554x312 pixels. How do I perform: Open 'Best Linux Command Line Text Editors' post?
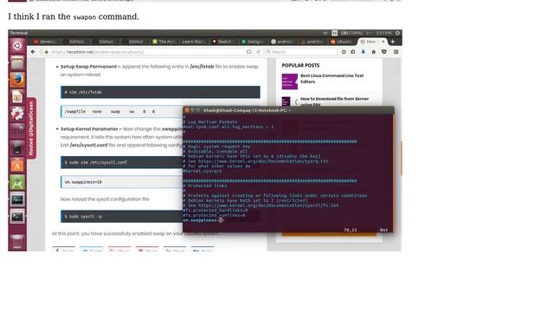[x=332, y=79]
